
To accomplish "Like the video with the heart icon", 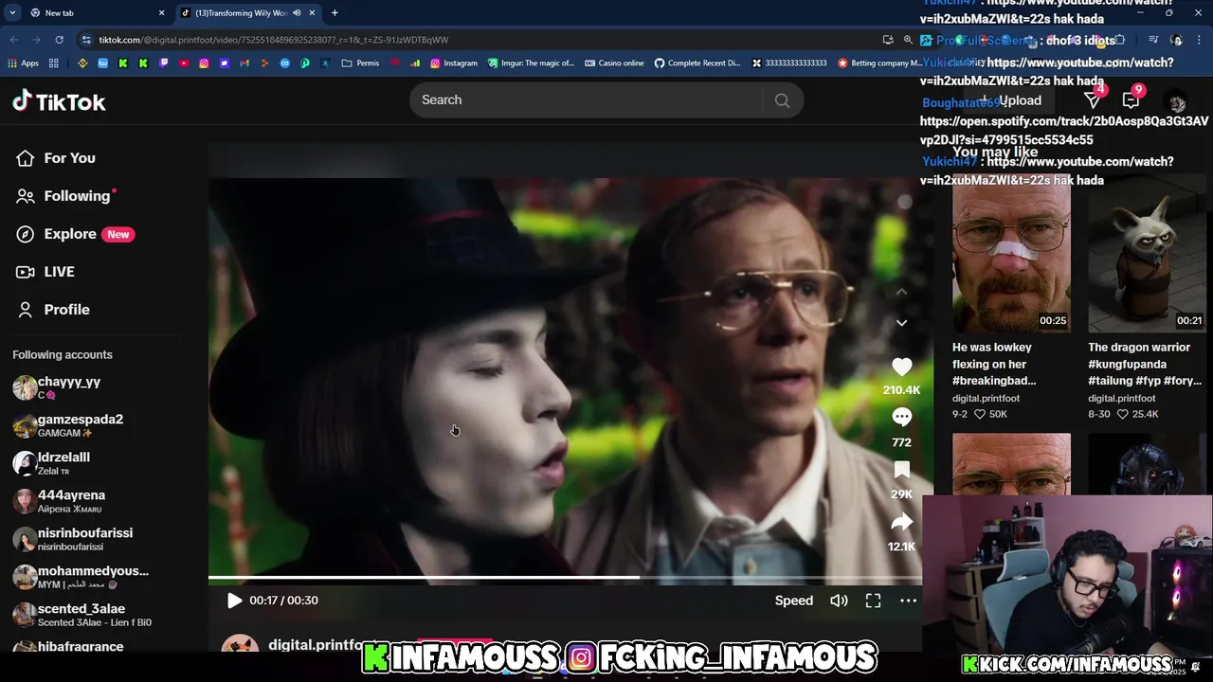I will point(901,367).
